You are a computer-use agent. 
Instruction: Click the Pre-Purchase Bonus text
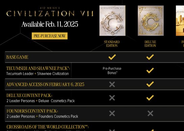point(112,71)
